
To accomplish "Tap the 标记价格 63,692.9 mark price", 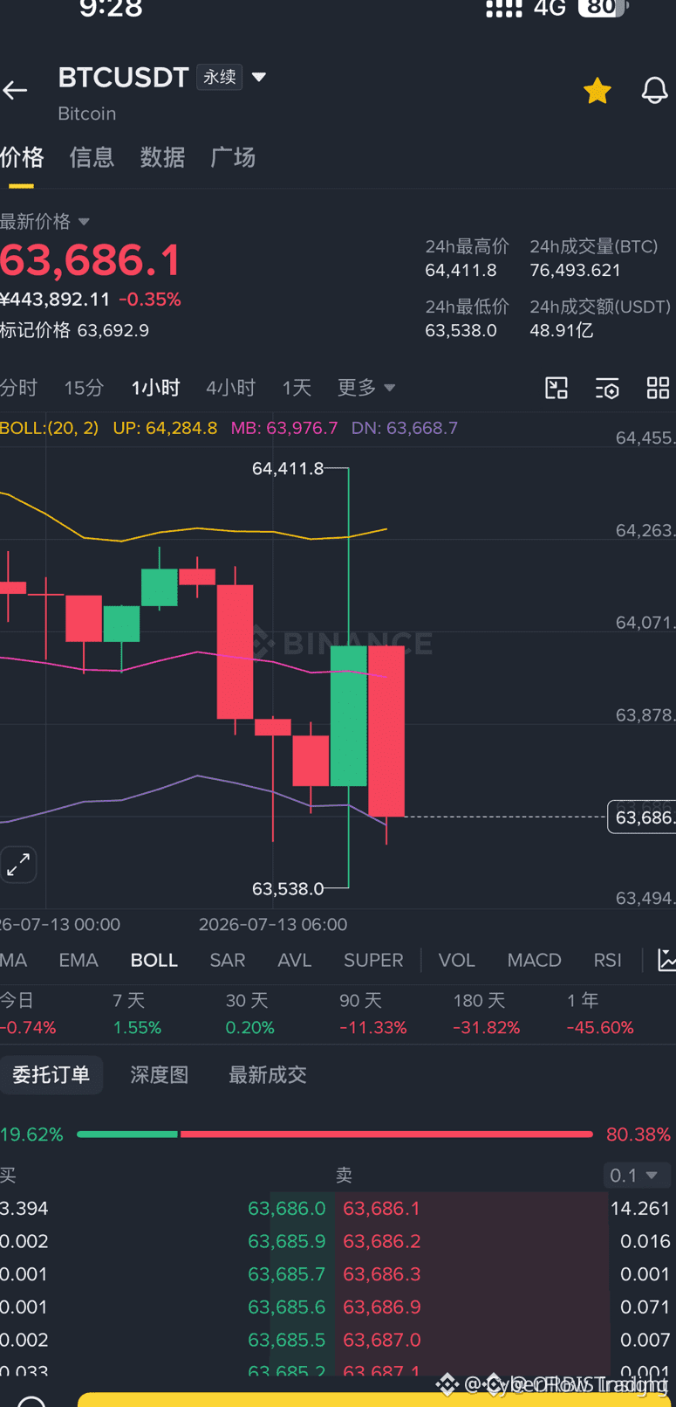I will [75, 331].
